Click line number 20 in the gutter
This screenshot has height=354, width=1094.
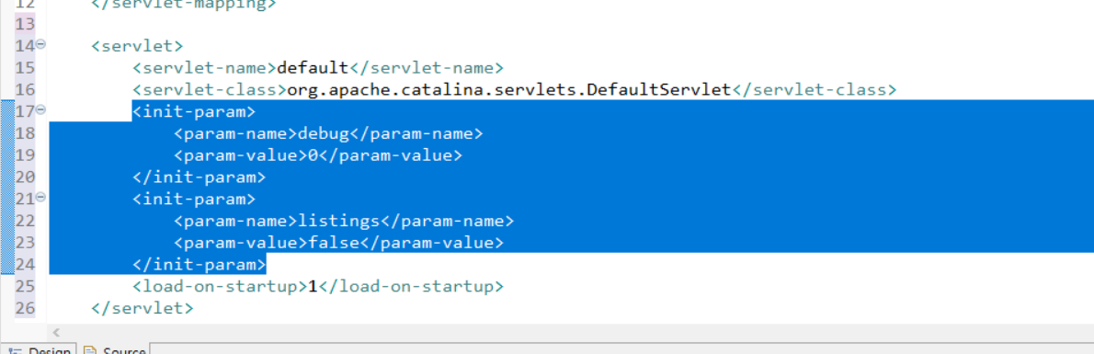tap(25, 177)
